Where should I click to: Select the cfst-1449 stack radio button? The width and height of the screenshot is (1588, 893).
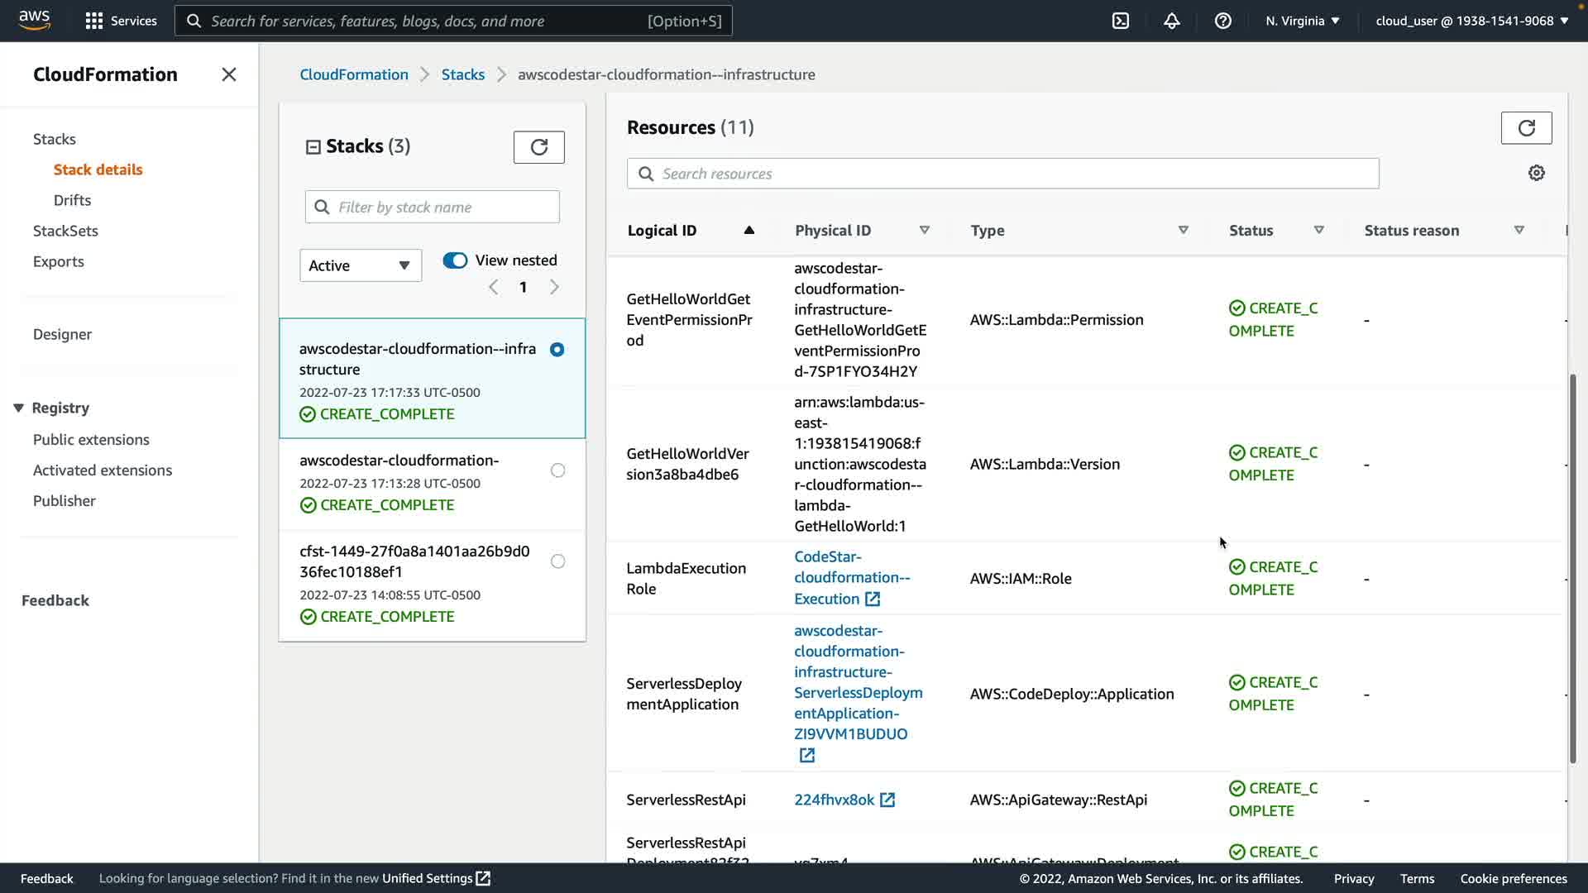tap(557, 561)
